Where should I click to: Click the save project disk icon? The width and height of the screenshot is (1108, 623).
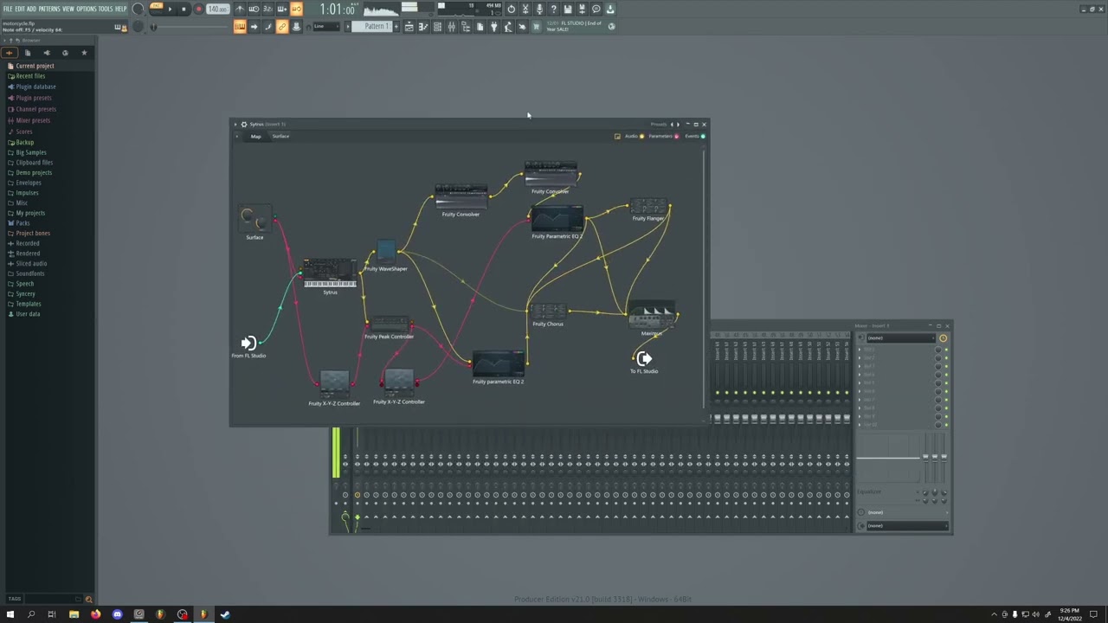(568, 9)
